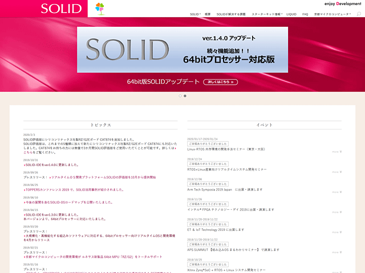Open SOLIDが解決する課題 menu item
The height and width of the screenshot is (273, 365).
(231, 14)
